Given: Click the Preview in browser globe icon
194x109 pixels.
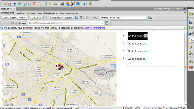Looking at the screenshot, I should coord(76,18).
